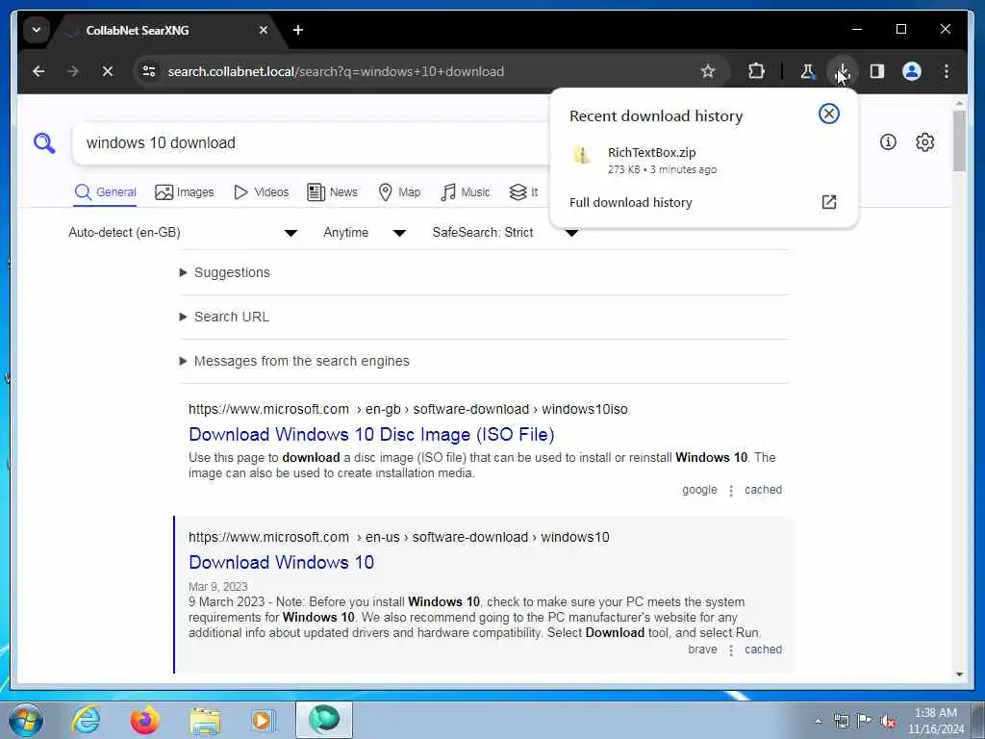
Task: Click the brave engine label
Action: point(702,650)
